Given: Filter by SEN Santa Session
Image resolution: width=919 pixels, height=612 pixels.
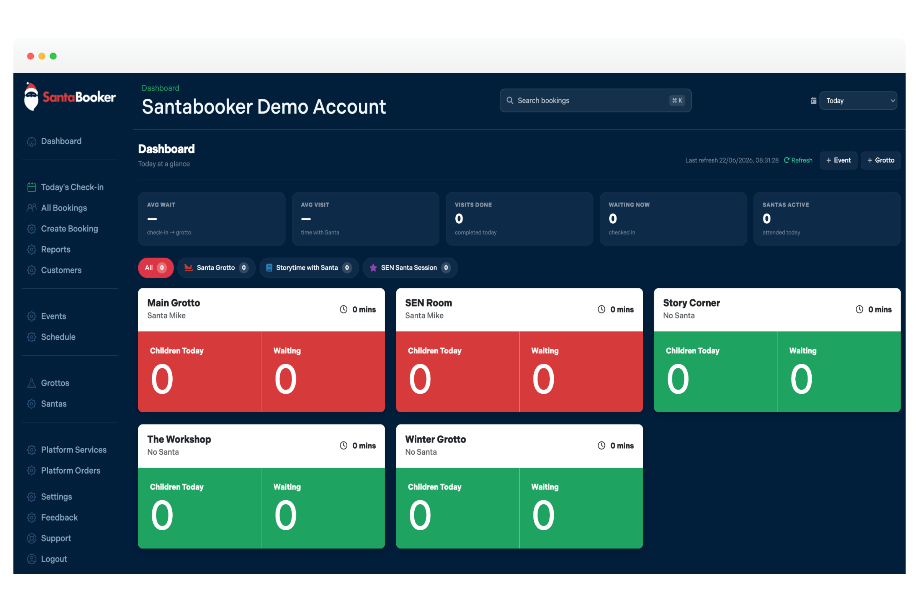Looking at the screenshot, I should point(410,268).
